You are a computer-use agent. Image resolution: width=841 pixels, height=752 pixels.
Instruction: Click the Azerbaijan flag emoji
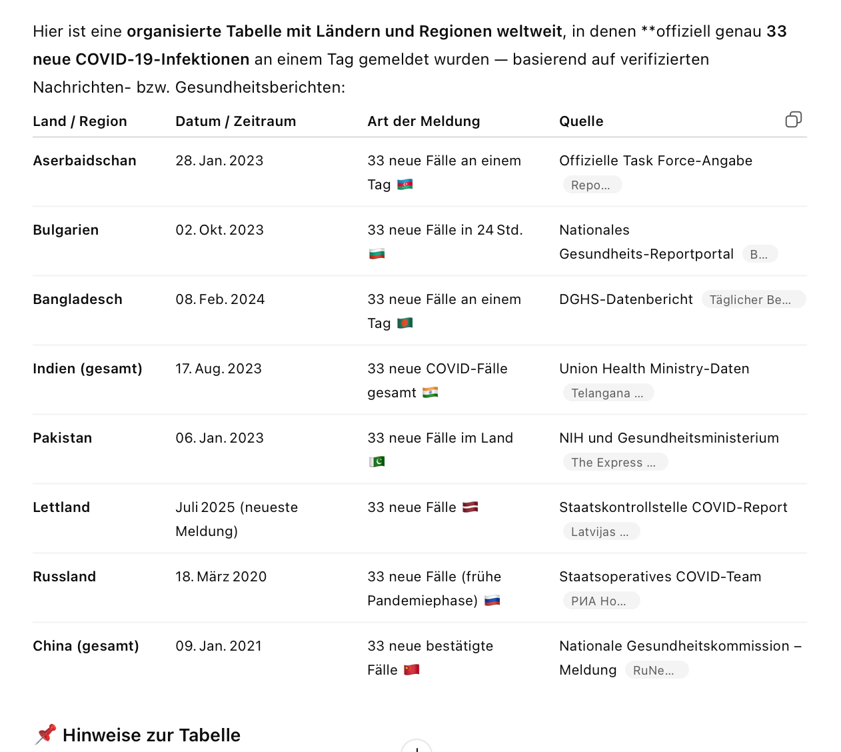click(x=405, y=185)
